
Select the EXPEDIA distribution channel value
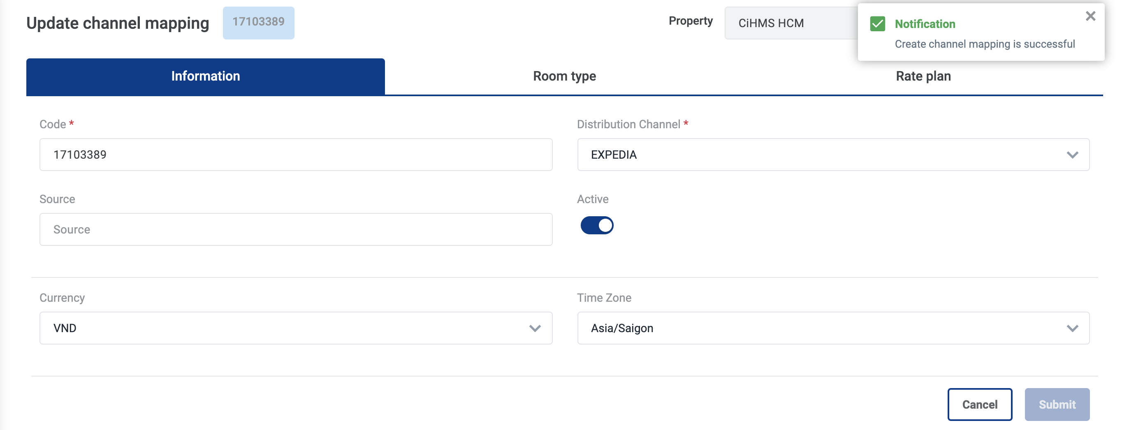614,155
